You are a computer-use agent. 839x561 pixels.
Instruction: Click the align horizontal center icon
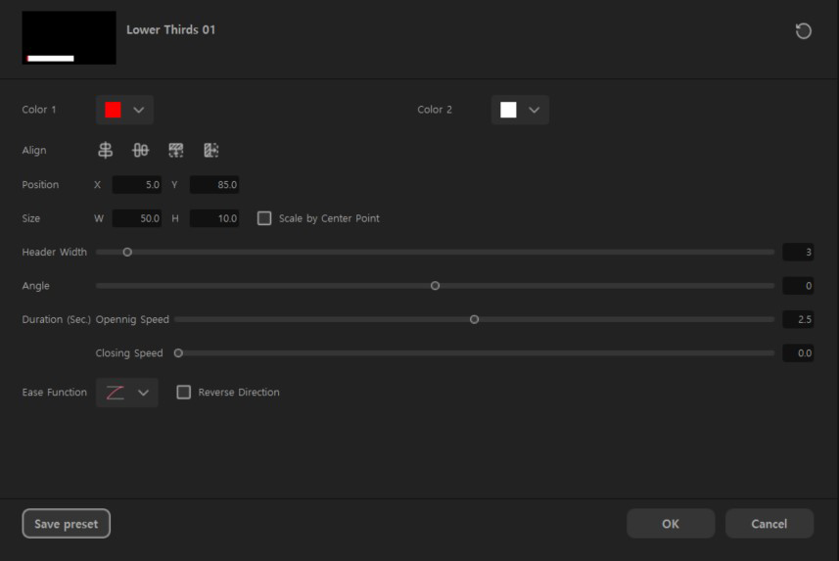[106, 151]
